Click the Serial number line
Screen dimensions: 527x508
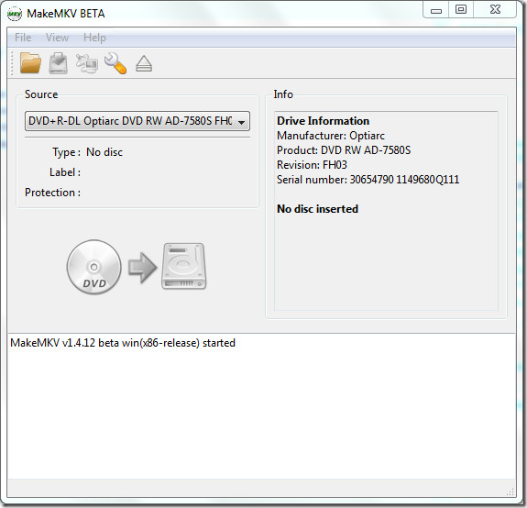point(368,180)
